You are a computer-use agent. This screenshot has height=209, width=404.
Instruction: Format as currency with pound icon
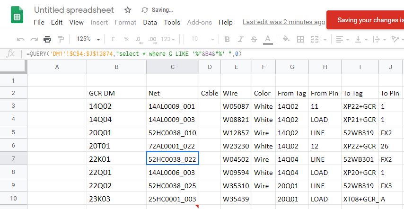coord(113,39)
